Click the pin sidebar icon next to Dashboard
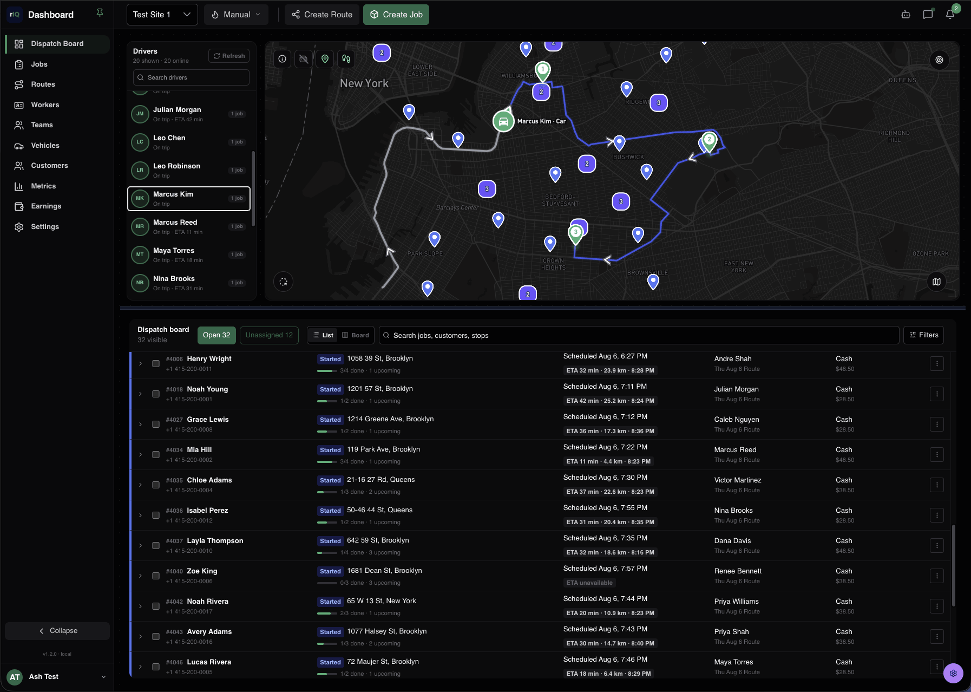Viewport: 971px width, 692px height. point(100,12)
